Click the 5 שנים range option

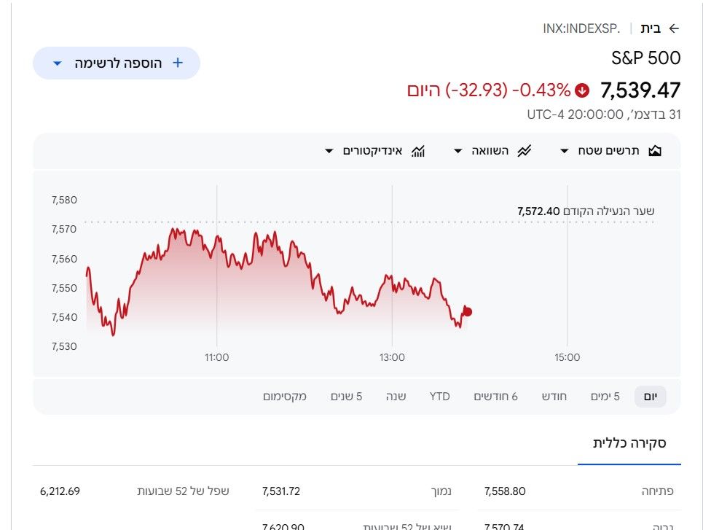pos(346,397)
